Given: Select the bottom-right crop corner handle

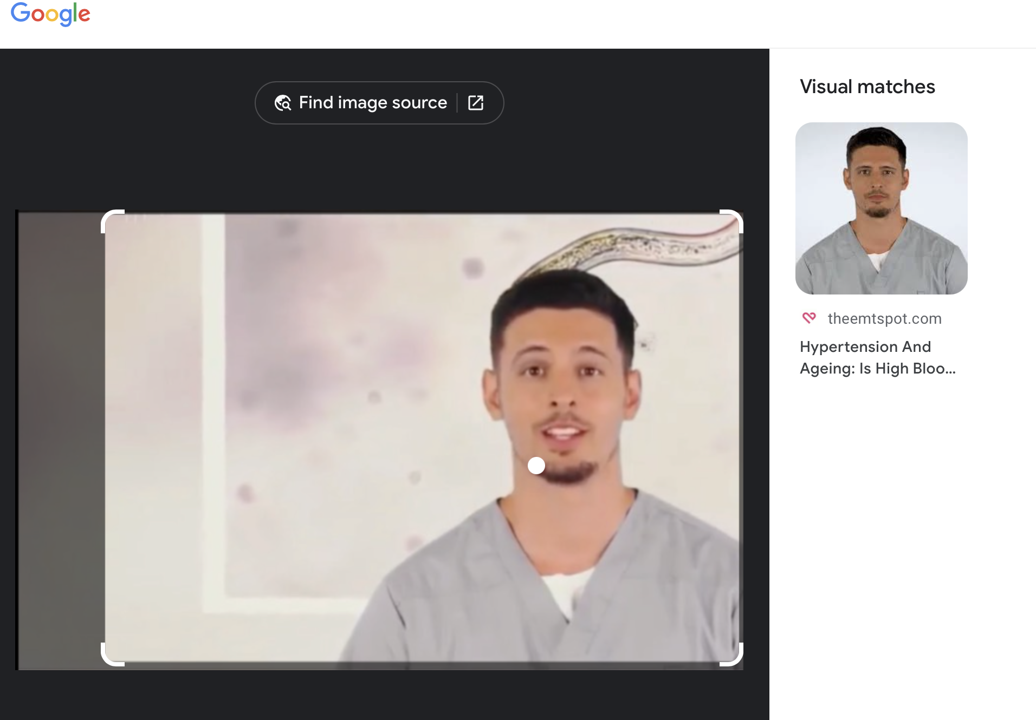Looking at the screenshot, I should (731, 654).
